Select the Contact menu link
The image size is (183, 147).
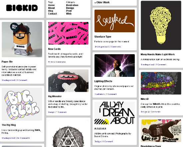[x=52, y=14]
